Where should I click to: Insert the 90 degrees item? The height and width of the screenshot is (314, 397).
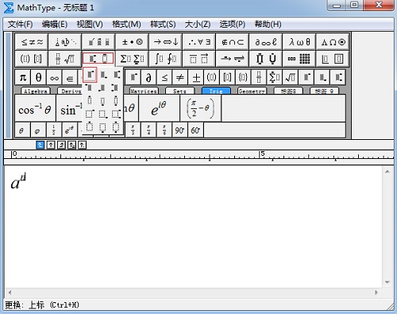[179, 130]
